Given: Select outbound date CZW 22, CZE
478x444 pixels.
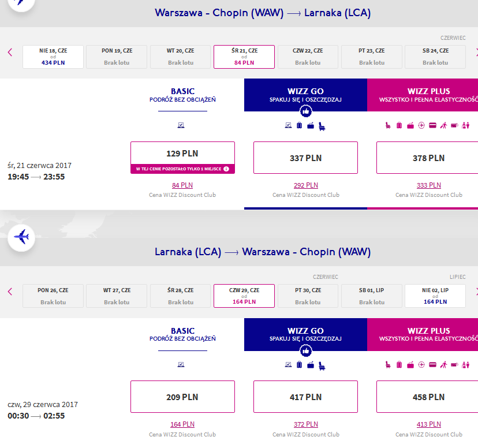Looking at the screenshot, I should point(308,57).
